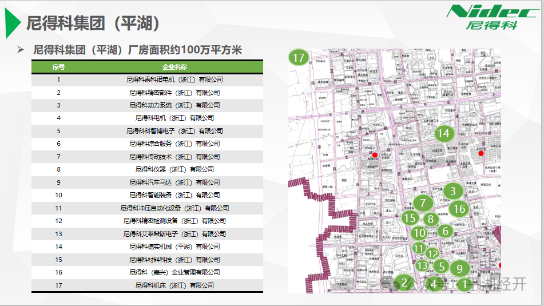Screen dimensions: 544x306
Task: Select row 尼得科精密部件（浙江）有限公司
Action: [147, 93]
